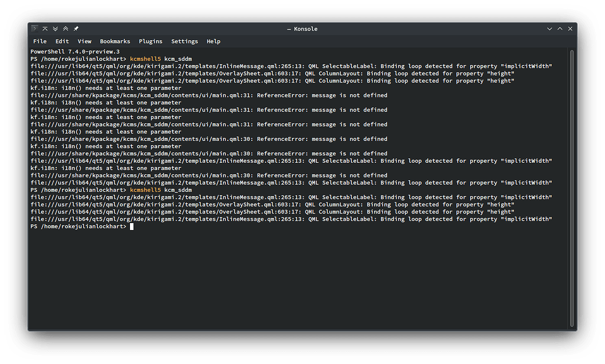Minimize the Konsole window
Image resolution: width=605 pixels, height=364 pixels.
551,29
